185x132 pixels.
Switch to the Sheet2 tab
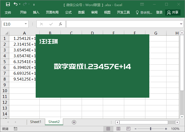pos(54,122)
